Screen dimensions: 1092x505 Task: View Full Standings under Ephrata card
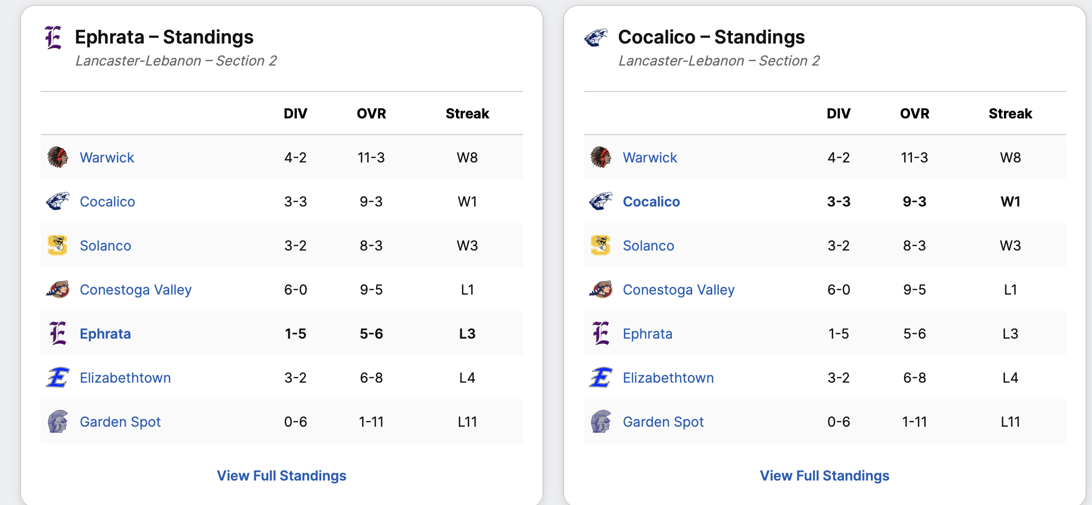pos(281,476)
